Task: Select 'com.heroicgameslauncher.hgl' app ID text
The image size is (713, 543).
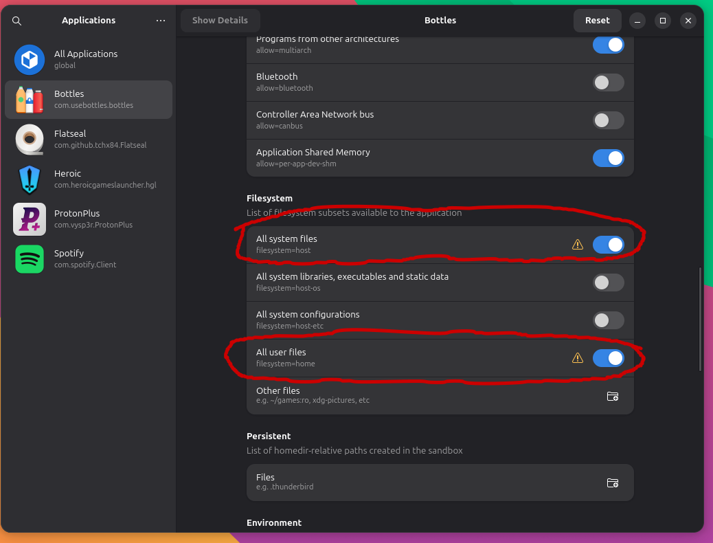Action: pos(105,185)
